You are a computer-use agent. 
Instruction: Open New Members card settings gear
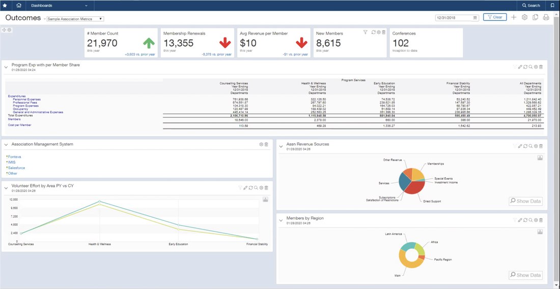(x=378, y=33)
